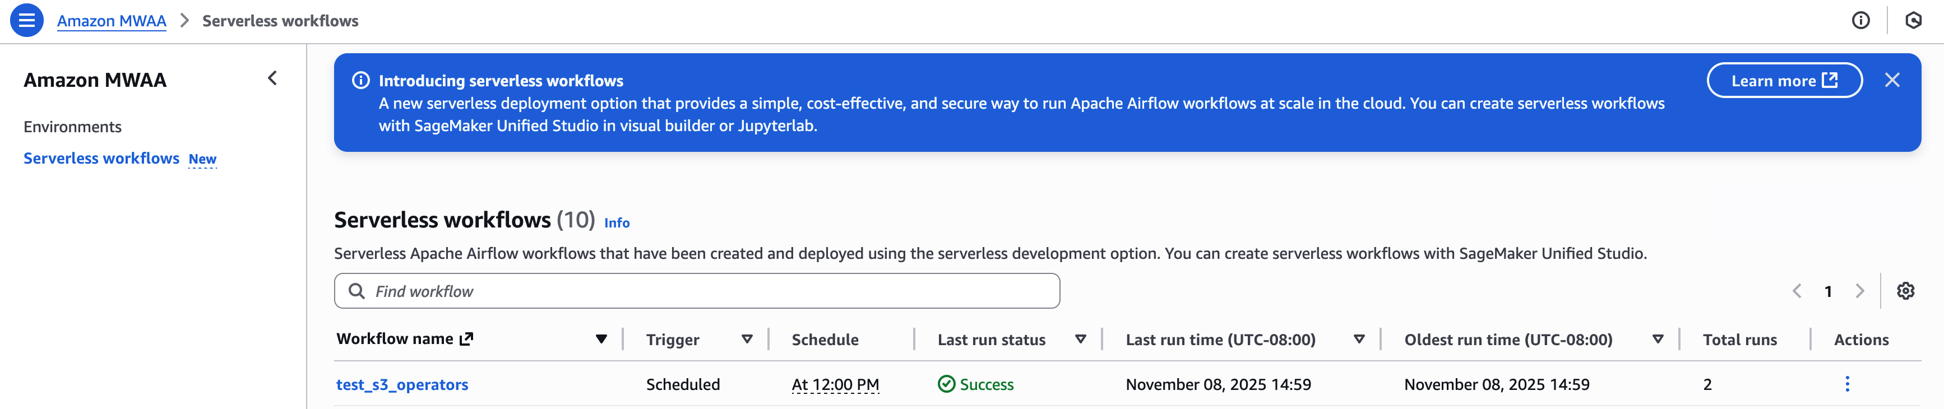Click the Learn more button
1944x409 pixels.
1784,81
